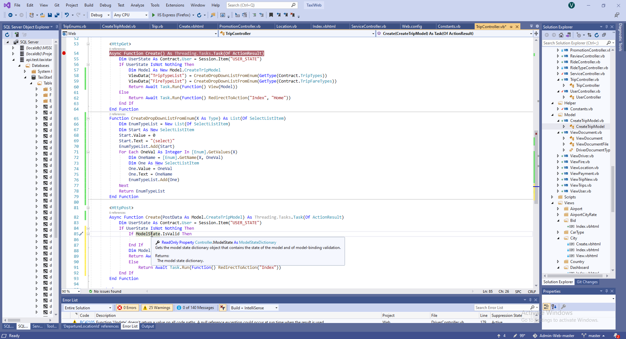
Task: Show Properties in categorized view
Action: click(x=546, y=307)
